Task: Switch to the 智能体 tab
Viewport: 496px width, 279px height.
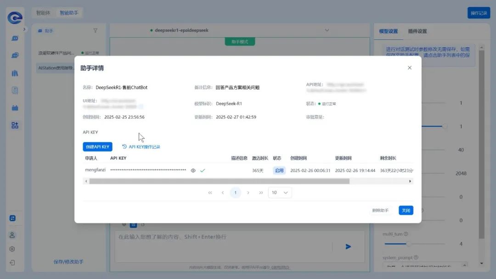Action: click(43, 13)
